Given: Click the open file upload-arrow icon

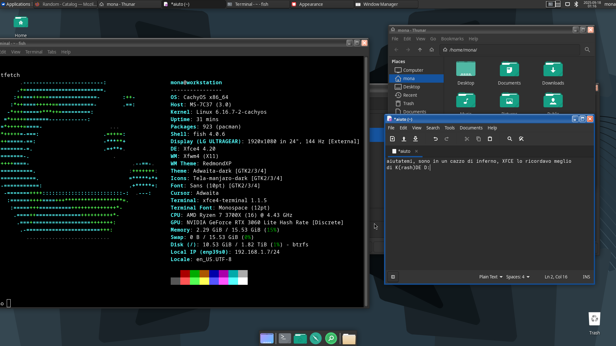Looking at the screenshot, I should (404, 139).
